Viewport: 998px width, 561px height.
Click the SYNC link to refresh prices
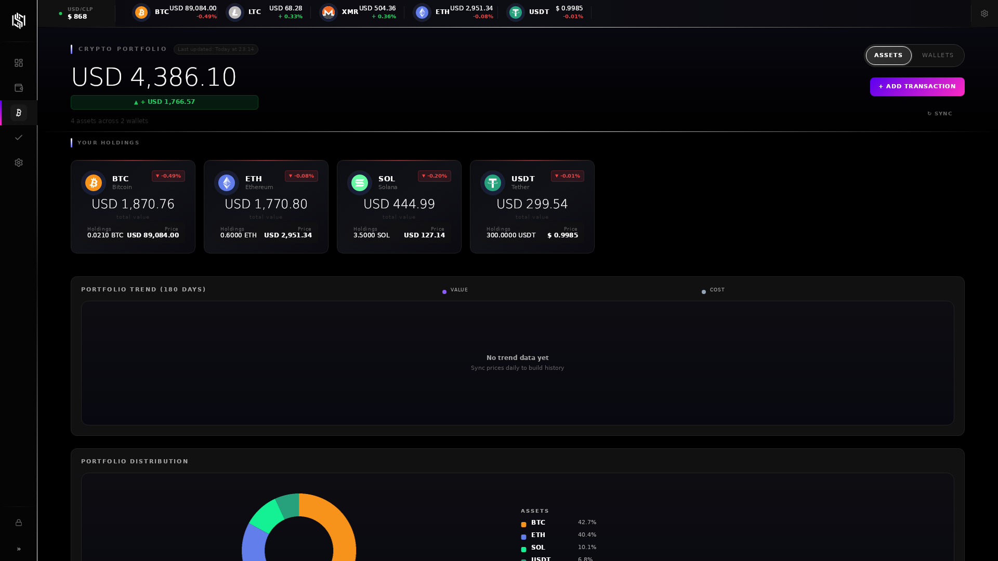pos(940,113)
